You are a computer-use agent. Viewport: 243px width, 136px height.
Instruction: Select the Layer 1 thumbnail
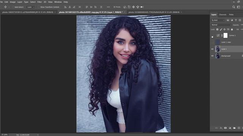point(218,49)
